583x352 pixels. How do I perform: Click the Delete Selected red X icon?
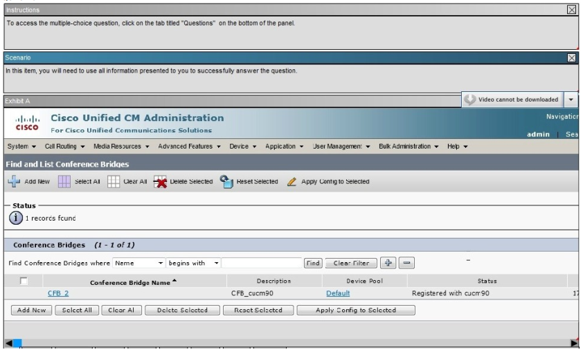160,182
